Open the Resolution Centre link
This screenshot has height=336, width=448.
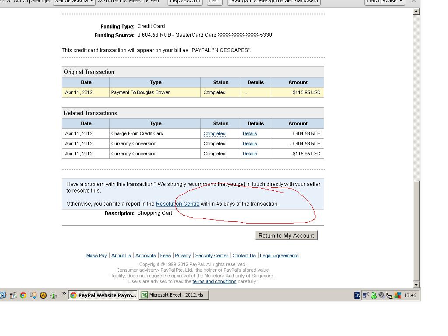(x=177, y=204)
